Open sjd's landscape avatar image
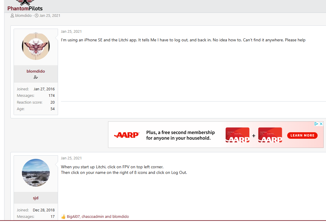Image resolution: width=326 pixels, height=222 pixels. (36, 173)
